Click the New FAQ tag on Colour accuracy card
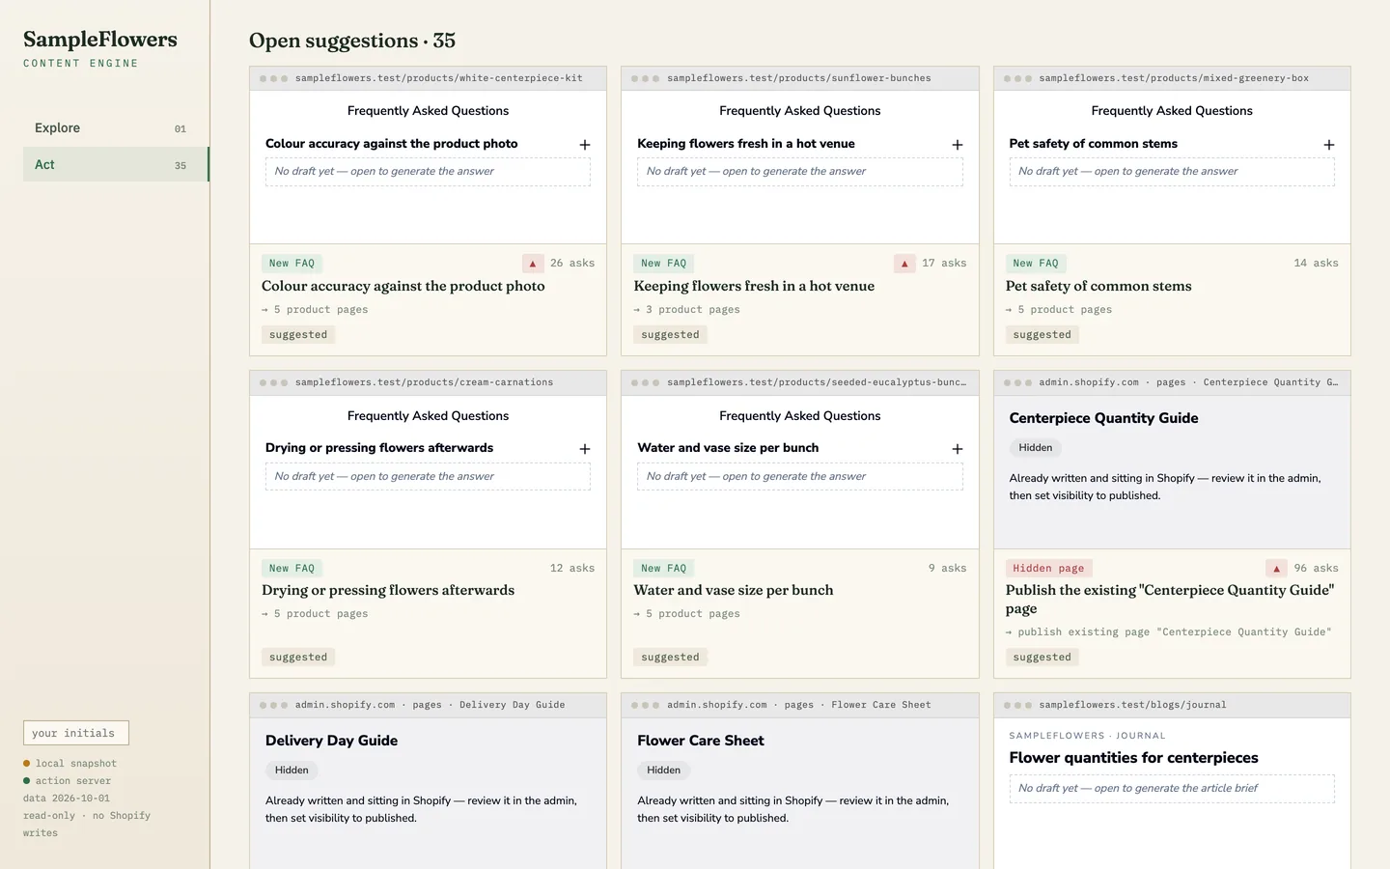Image resolution: width=1390 pixels, height=869 pixels. coord(292,264)
